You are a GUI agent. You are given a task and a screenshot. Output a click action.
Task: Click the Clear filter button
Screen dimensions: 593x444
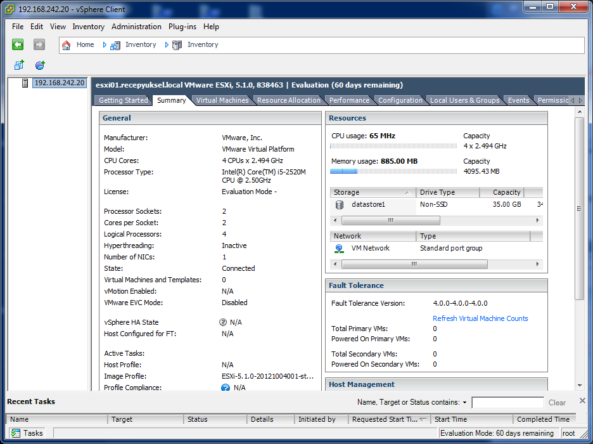(557, 403)
